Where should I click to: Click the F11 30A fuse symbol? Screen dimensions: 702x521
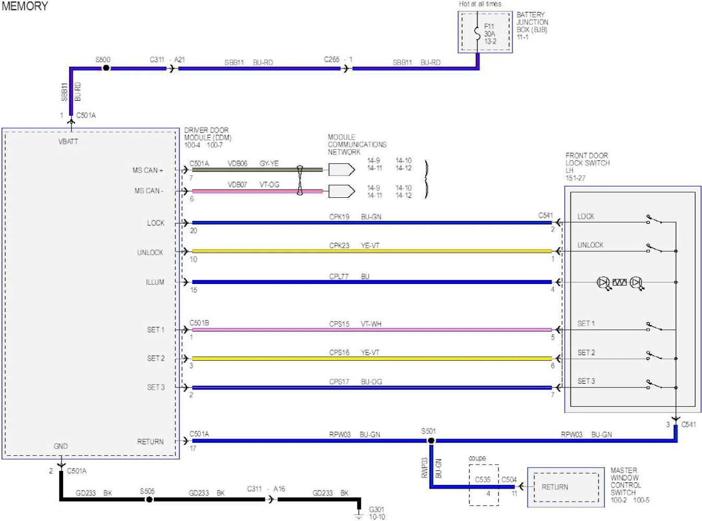pos(477,32)
